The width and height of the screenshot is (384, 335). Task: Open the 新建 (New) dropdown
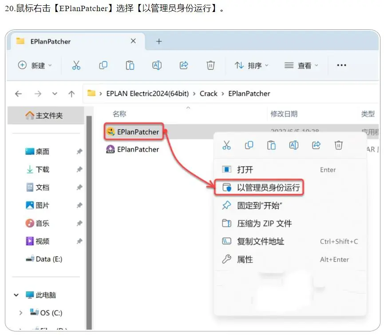tap(35, 65)
